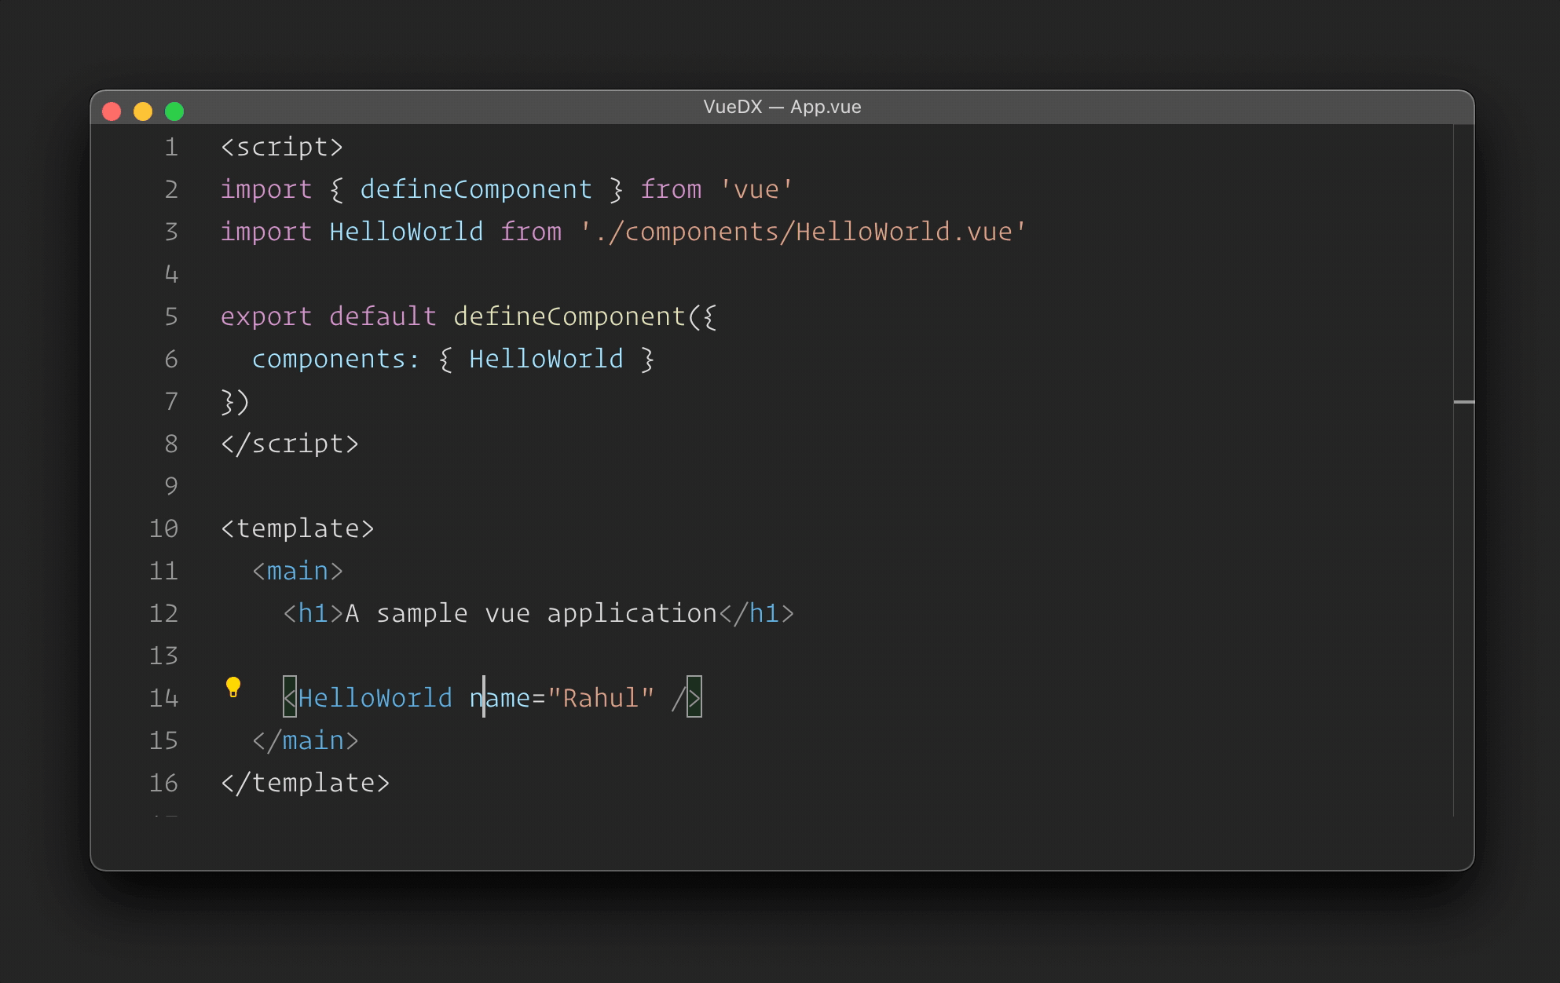Click line number 14 in gutter

163,698
